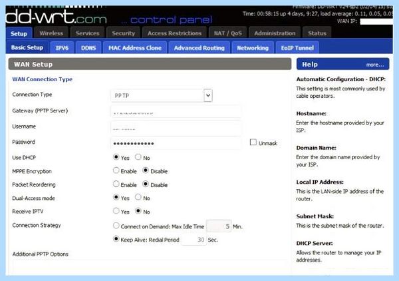Click the dd-wrt.com logo

[x=57, y=17]
